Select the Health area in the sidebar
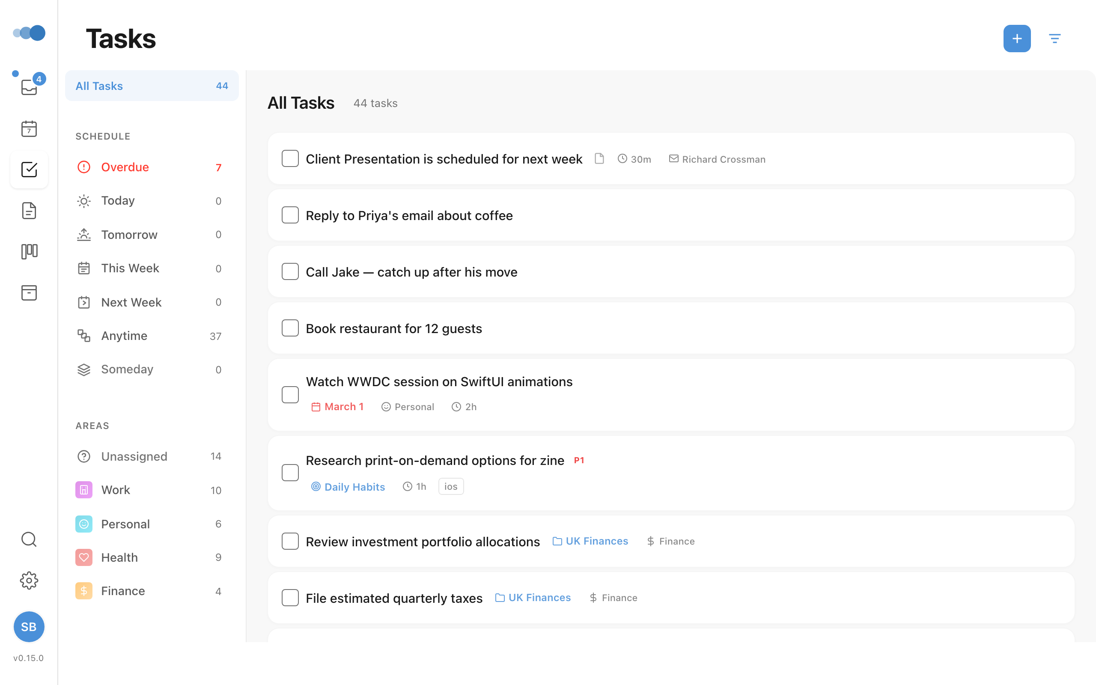The width and height of the screenshot is (1096, 685). [x=119, y=557]
